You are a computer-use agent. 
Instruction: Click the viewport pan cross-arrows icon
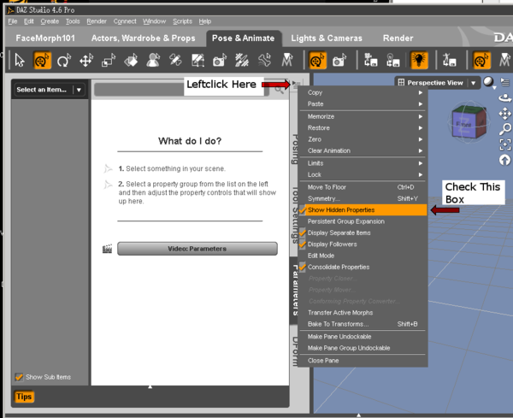tap(504, 114)
